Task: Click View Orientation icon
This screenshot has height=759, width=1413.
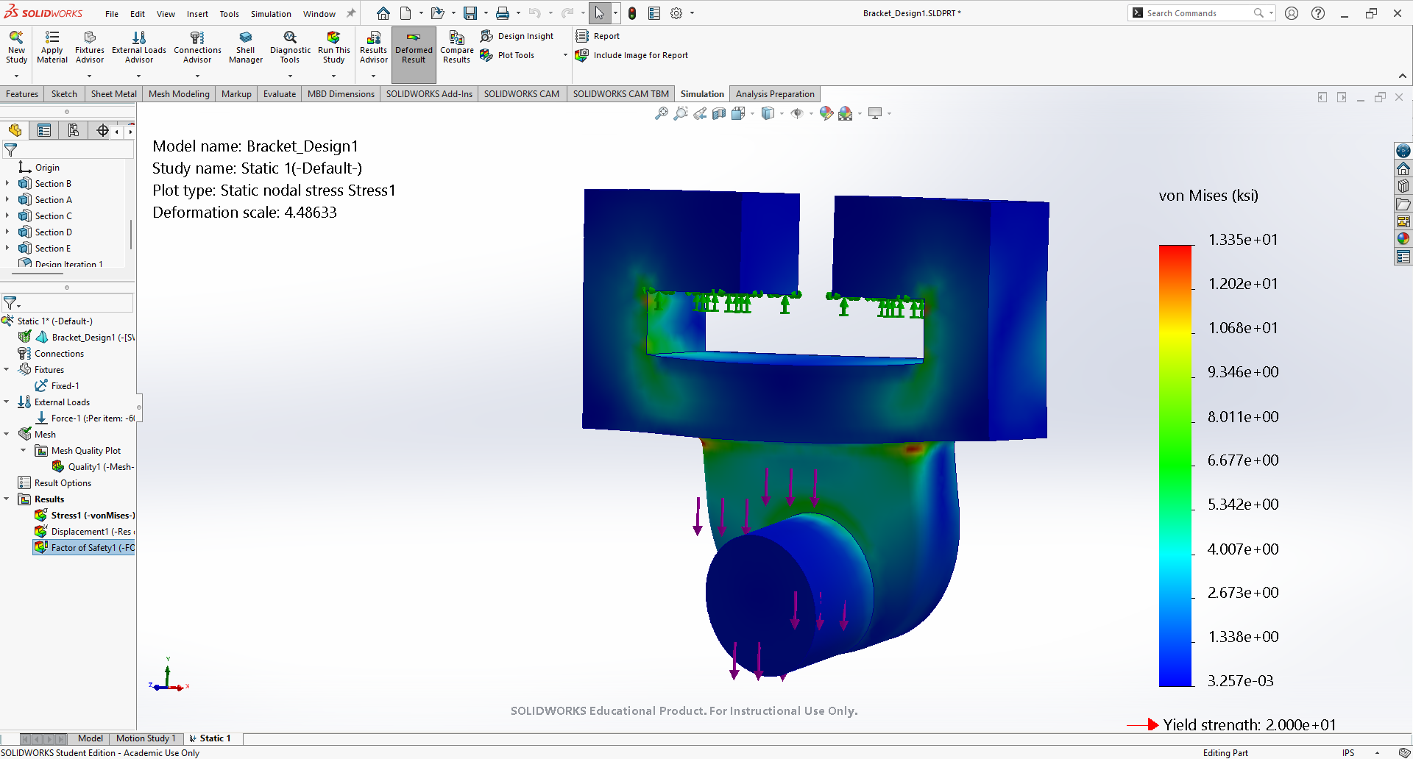Action: click(738, 113)
